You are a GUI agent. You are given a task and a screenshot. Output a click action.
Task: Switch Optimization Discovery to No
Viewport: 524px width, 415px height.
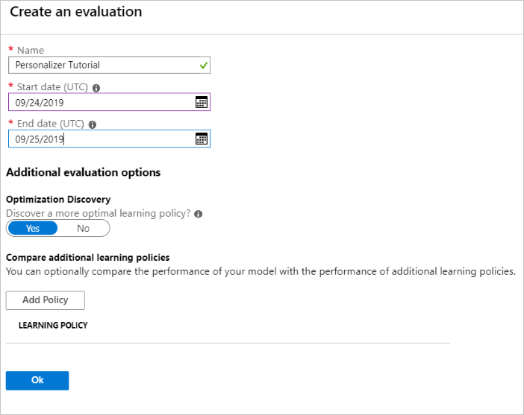pyautogui.click(x=83, y=229)
